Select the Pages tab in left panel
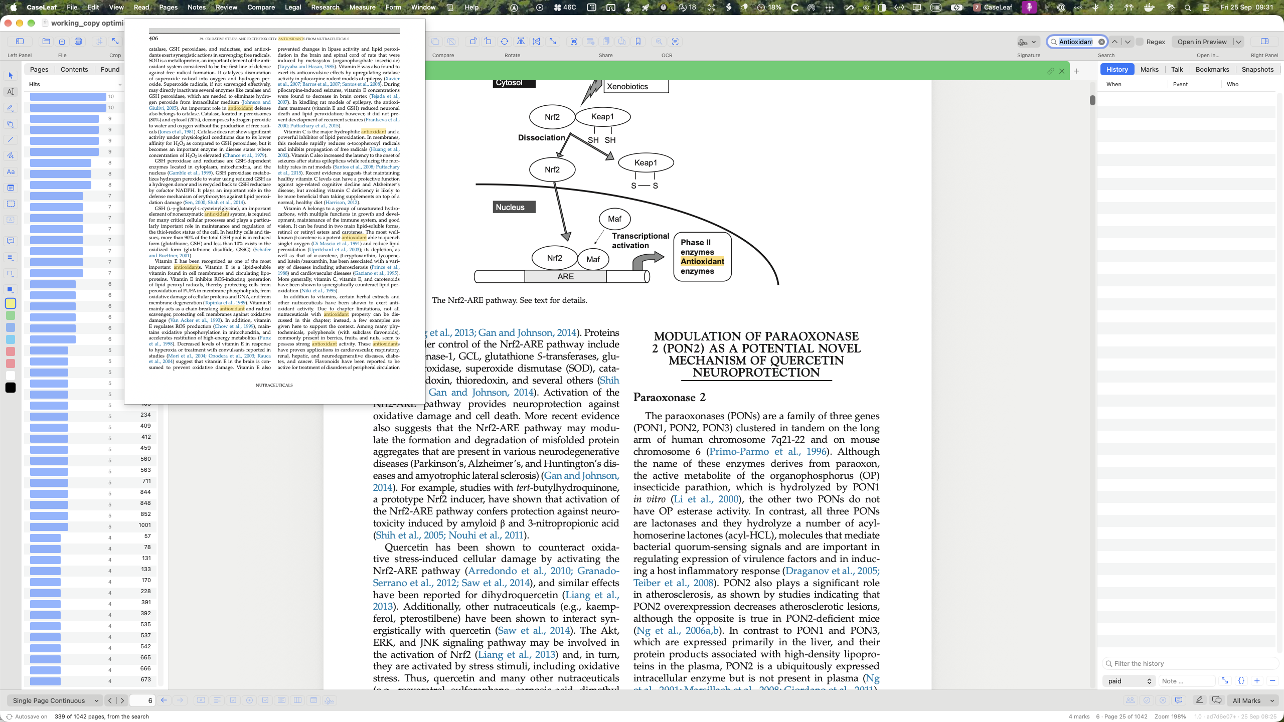1284x722 pixels. pos(39,70)
